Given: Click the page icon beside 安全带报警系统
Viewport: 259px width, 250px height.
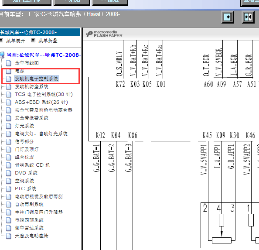Looking at the screenshot, I should click(x=9, y=118).
